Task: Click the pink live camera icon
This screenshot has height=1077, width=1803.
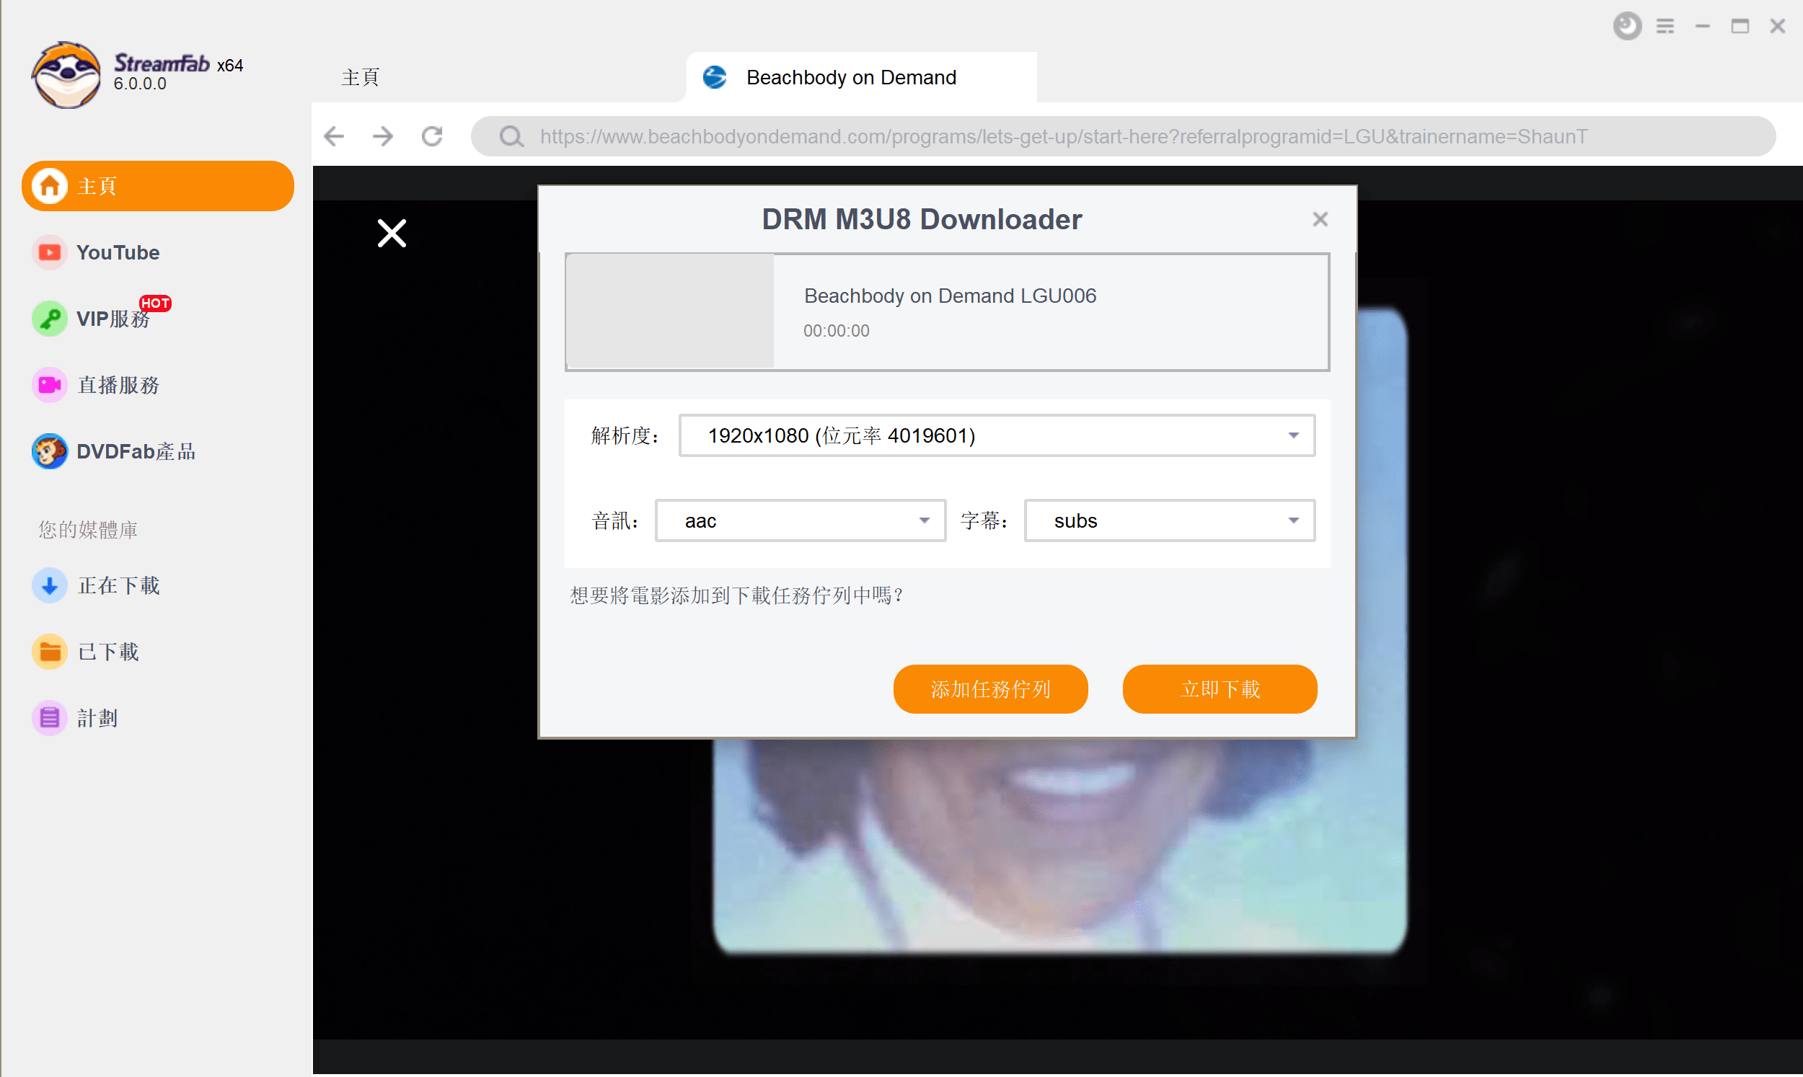Action: pyautogui.click(x=49, y=385)
